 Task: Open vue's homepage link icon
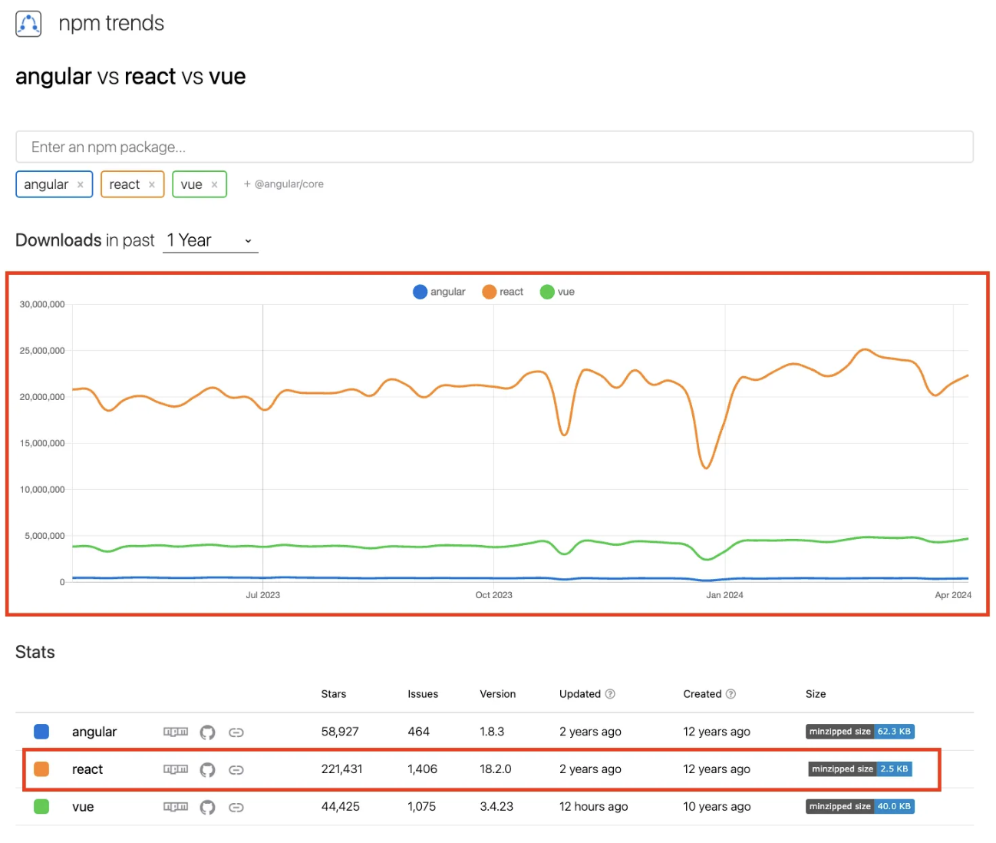click(236, 807)
